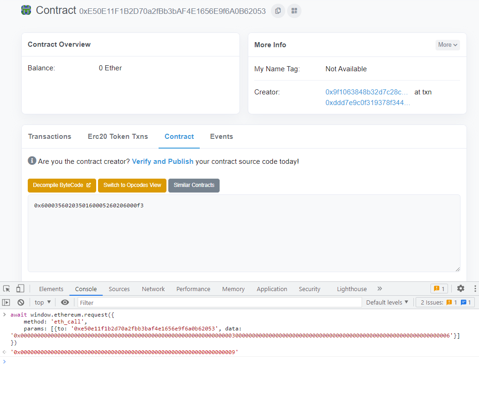Screen dimensions: 479x398
Task: Click the await window.ethereum.request console line
Action: (62, 315)
